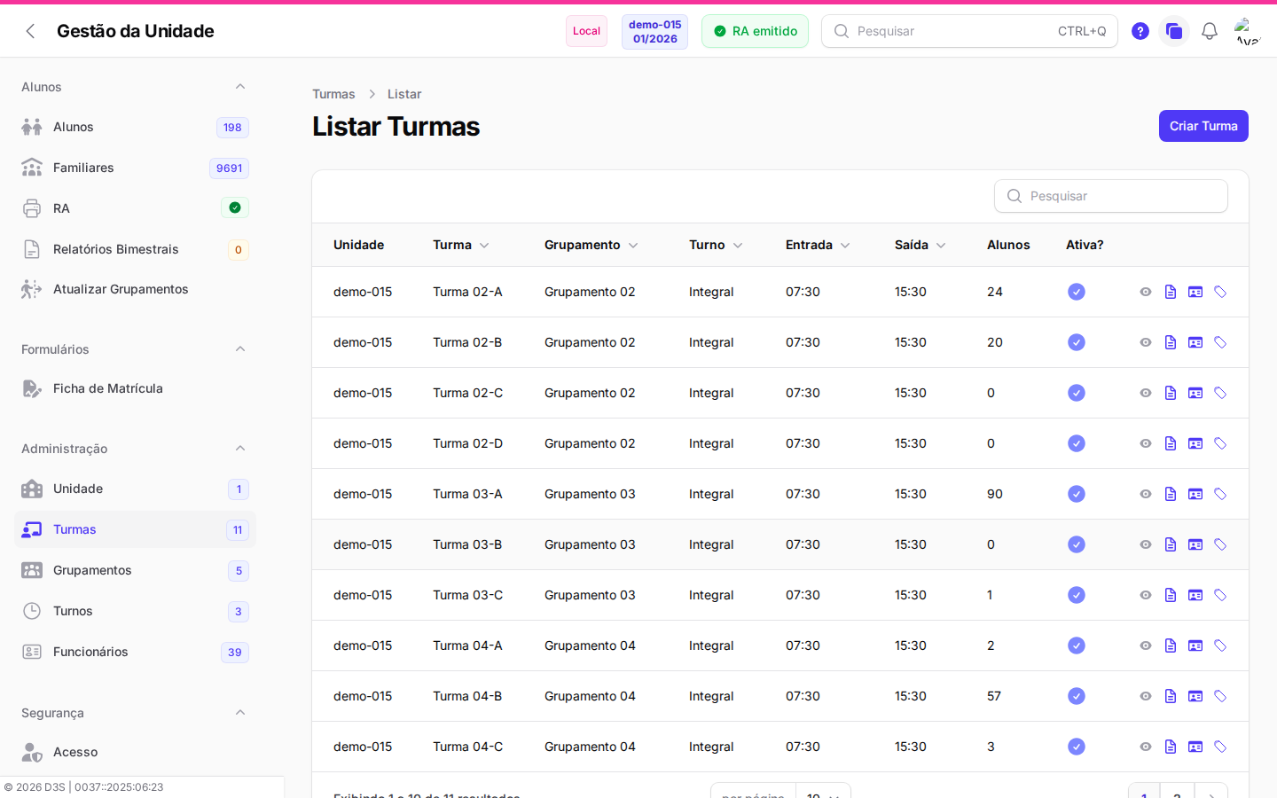Screen dimensions: 1277x798
Task: Sort the table by the Grupamento column
Action: coord(591,245)
